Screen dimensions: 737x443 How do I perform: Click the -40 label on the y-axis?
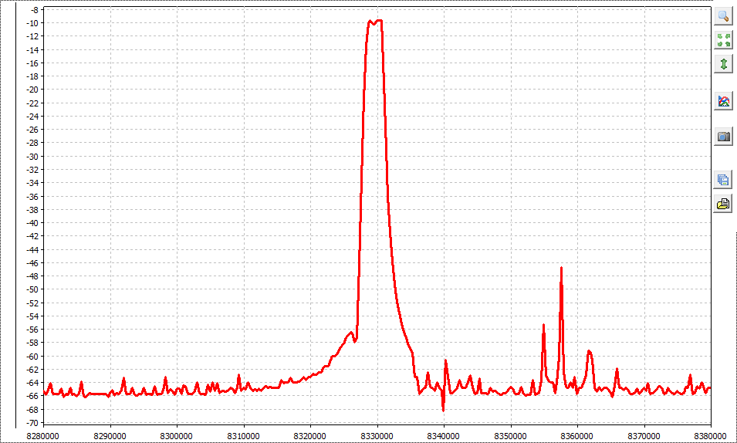click(32, 223)
